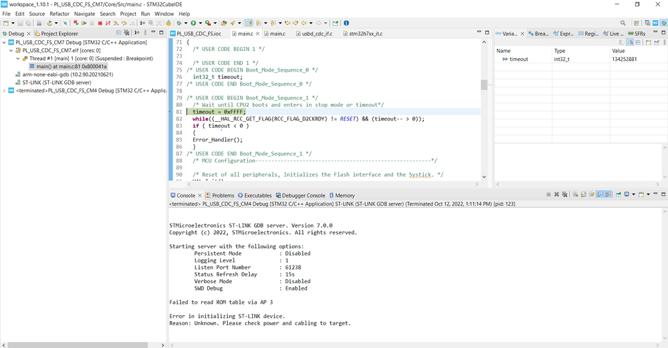Click Remove All Terminated in Debug view
Screen dimensions: 668x348
(x=126, y=32)
